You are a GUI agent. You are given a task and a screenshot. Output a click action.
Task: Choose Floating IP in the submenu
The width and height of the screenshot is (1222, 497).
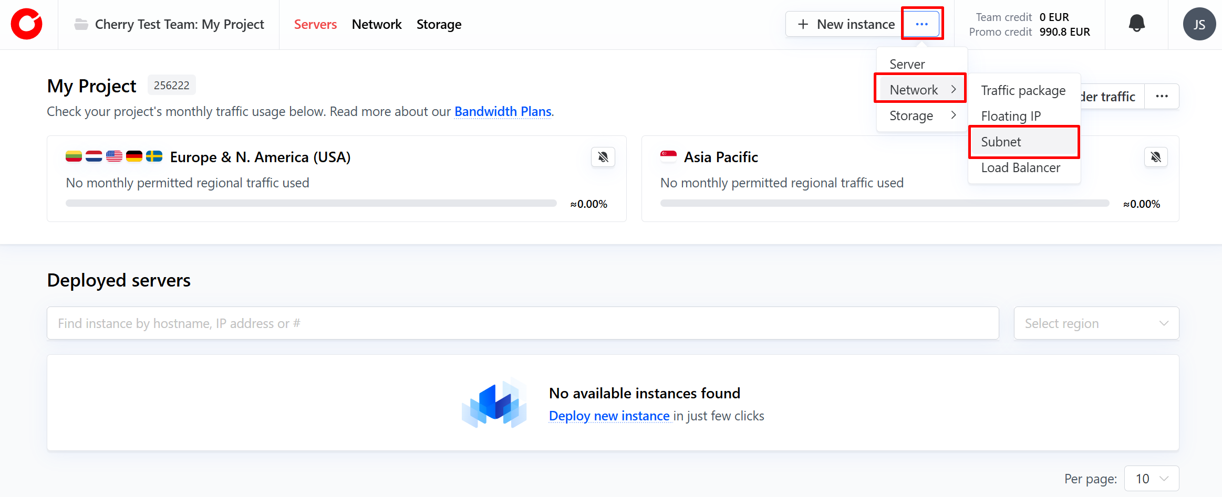pos(1011,116)
